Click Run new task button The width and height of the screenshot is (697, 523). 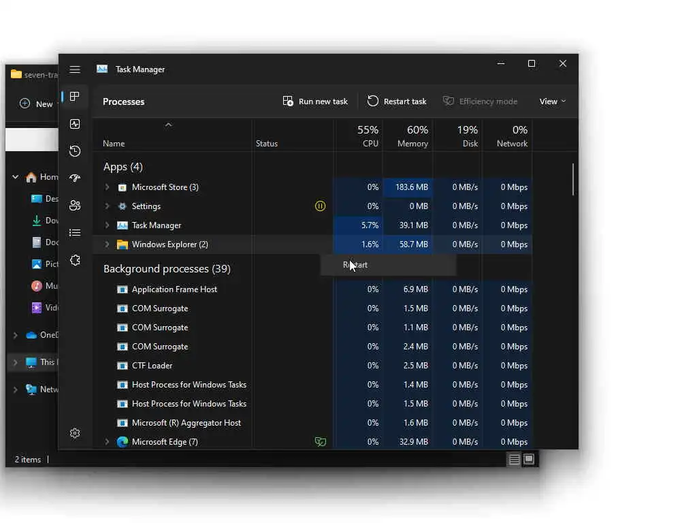[x=315, y=101]
